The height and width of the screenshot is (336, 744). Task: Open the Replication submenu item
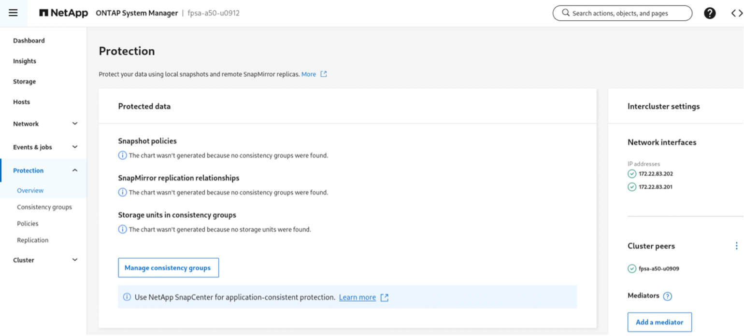(x=33, y=240)
